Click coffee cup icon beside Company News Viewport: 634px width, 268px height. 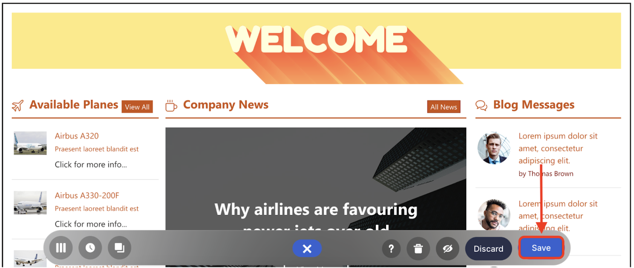tap(171, 106)
